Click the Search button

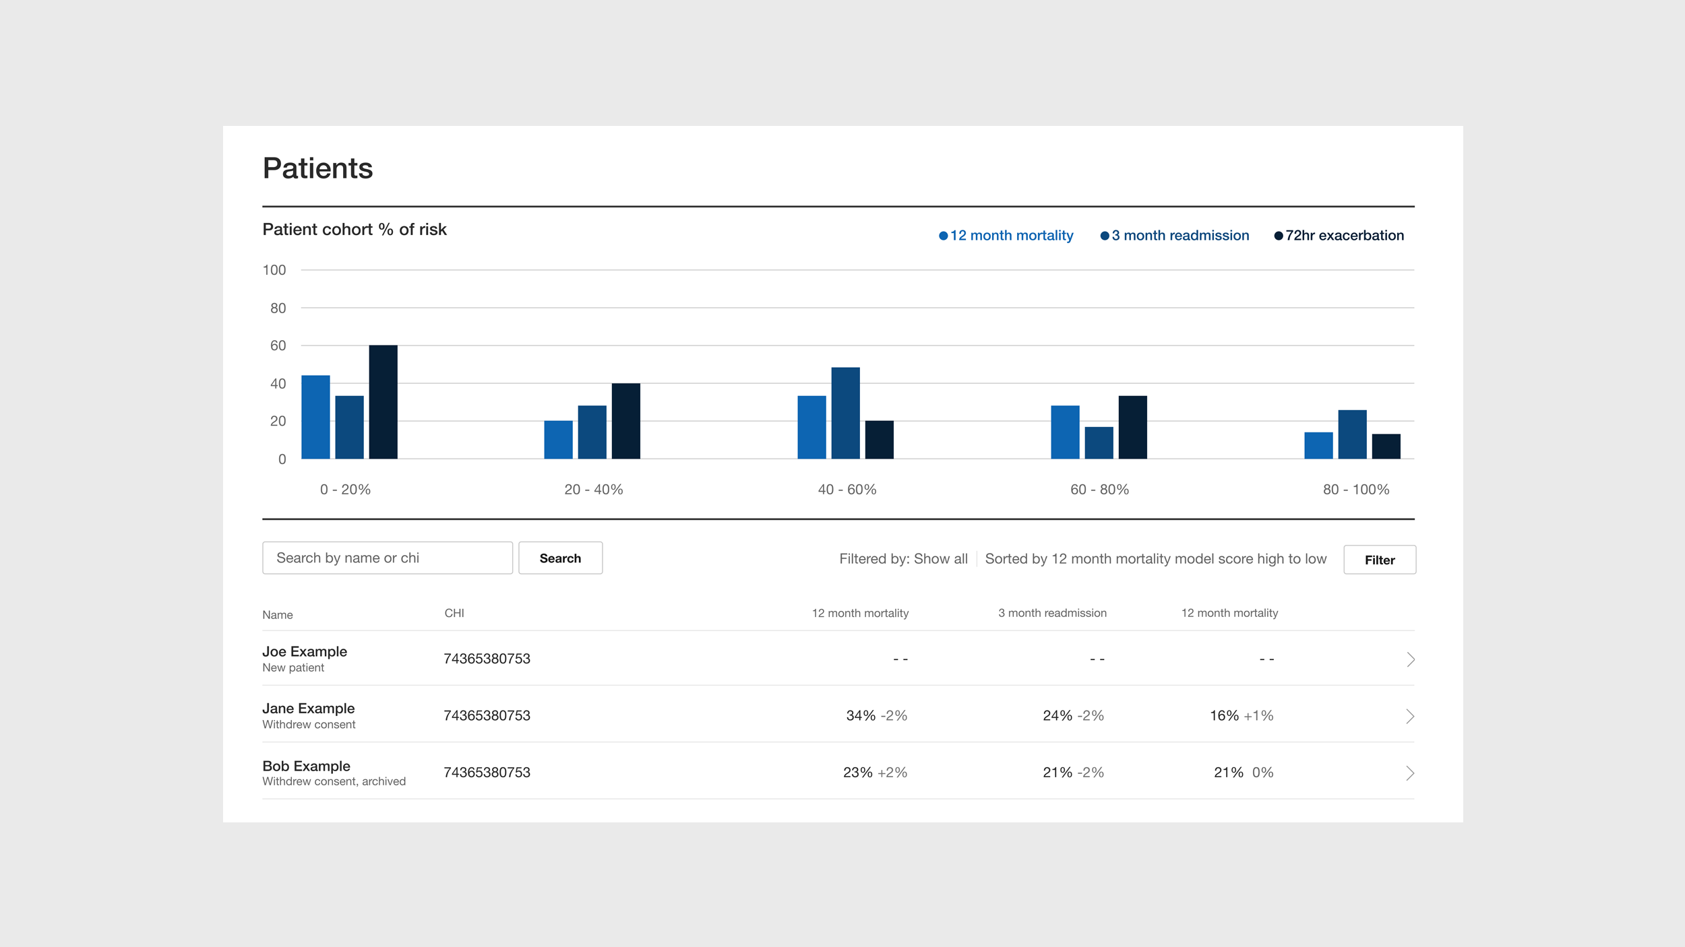click(x=560, y=558)
